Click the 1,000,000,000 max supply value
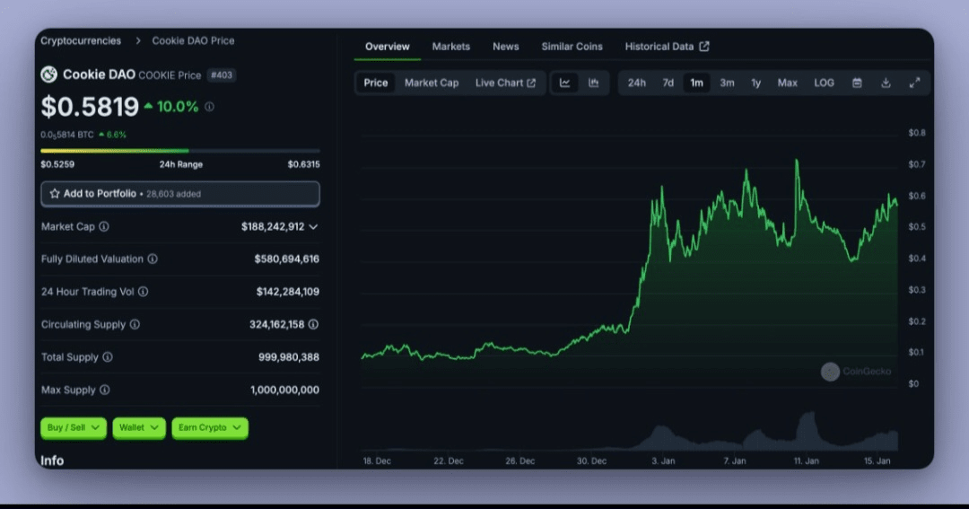 pos(284,391)
